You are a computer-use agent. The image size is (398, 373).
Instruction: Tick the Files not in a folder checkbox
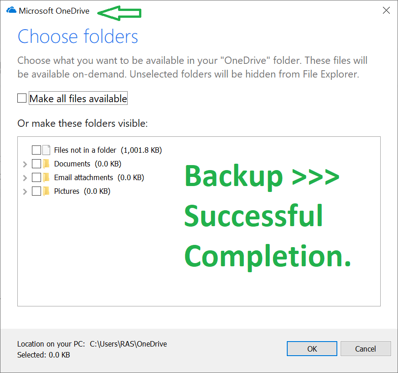click(x=36, y=150)
